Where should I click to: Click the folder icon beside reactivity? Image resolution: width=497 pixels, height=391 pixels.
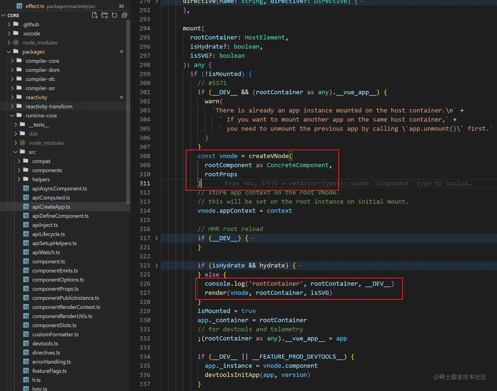[19, 97]
